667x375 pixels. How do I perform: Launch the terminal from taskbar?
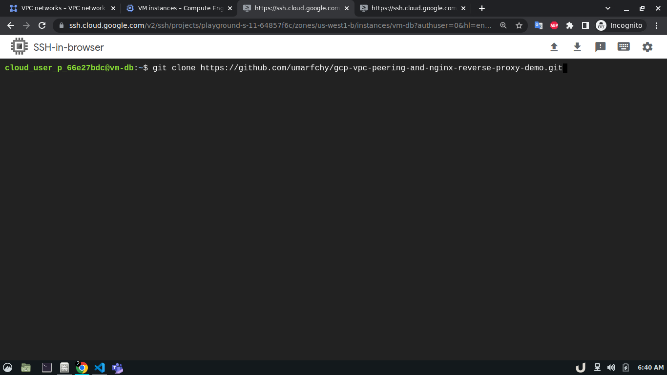click(x=47, y=368)
